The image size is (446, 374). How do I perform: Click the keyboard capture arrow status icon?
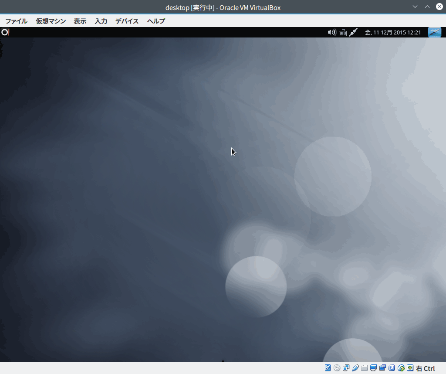(x=410, y=368)
